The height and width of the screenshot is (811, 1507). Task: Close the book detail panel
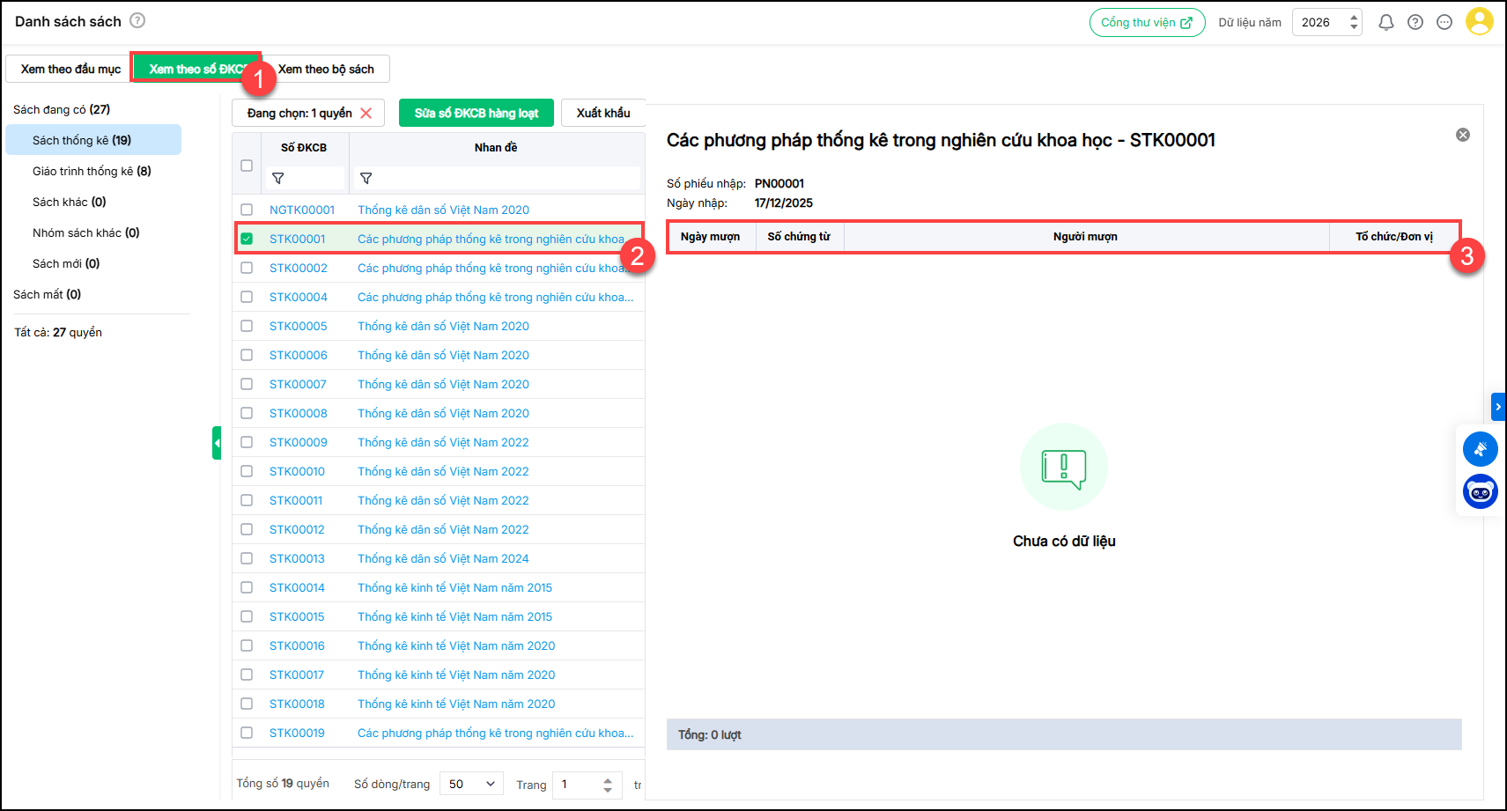click(x=1463, y=135)
